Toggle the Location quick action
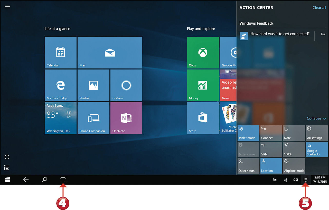This screenshot has height=210, width=329. tap(271, 166)
